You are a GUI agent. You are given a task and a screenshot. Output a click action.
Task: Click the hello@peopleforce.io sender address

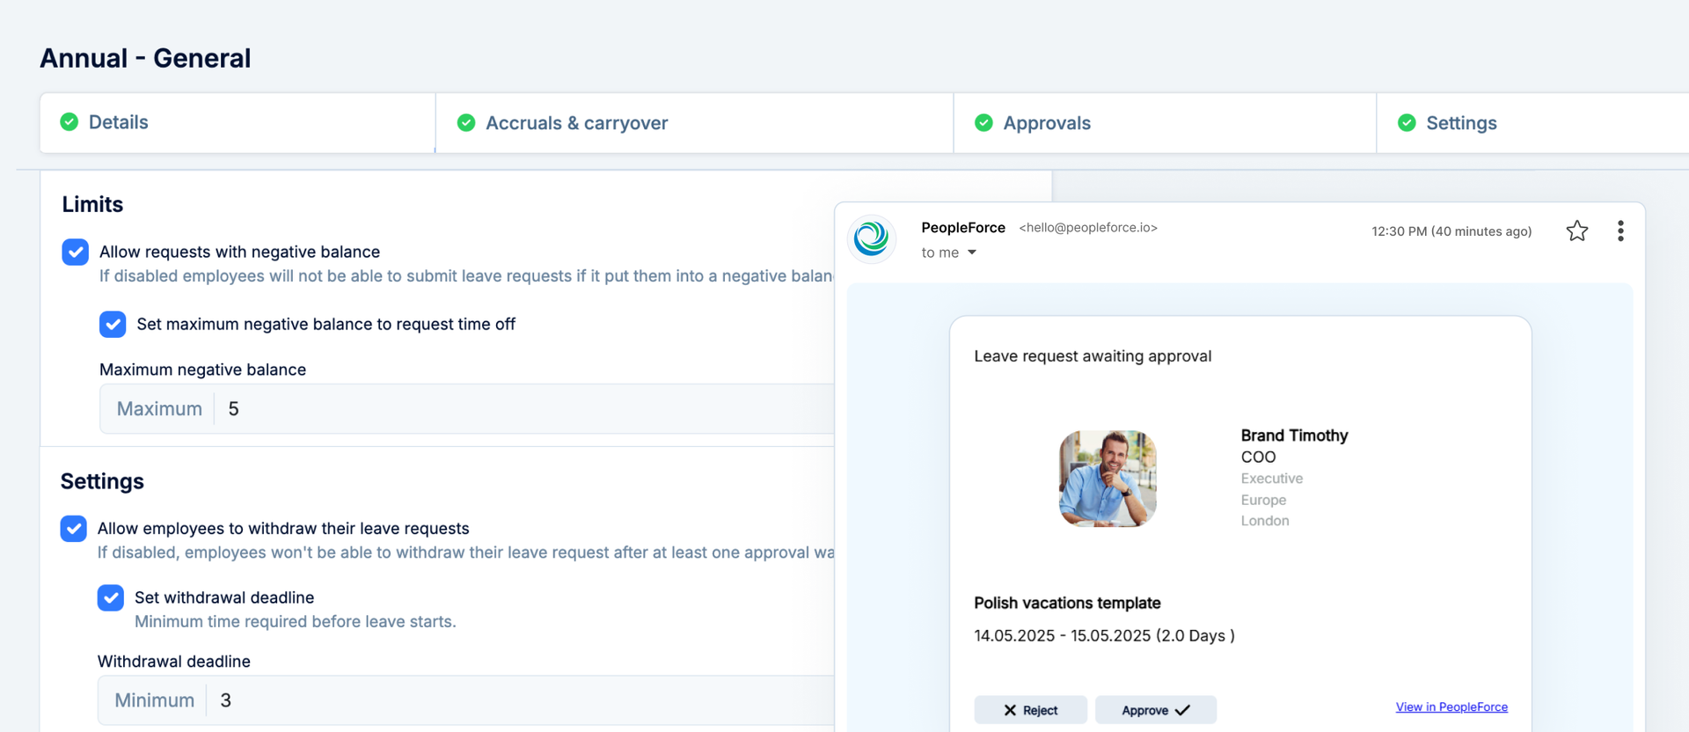pos(1088,228)
